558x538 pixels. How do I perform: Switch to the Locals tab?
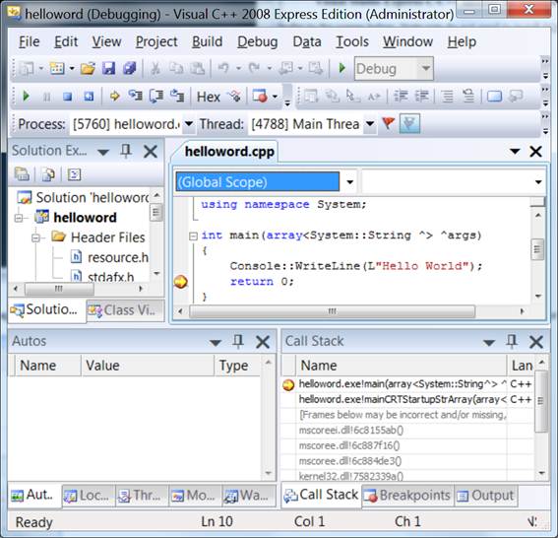[89, 496]
